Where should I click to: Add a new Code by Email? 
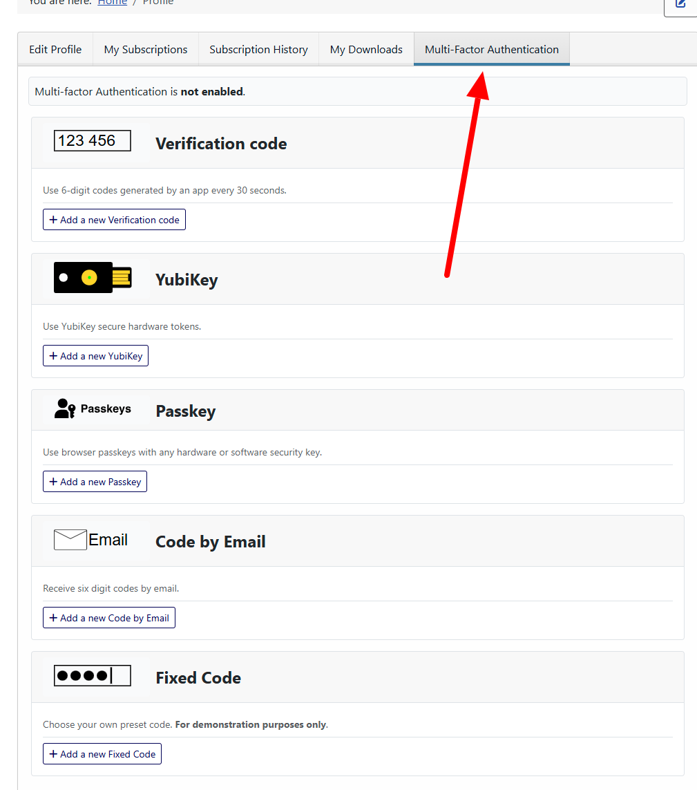[109, 618]
